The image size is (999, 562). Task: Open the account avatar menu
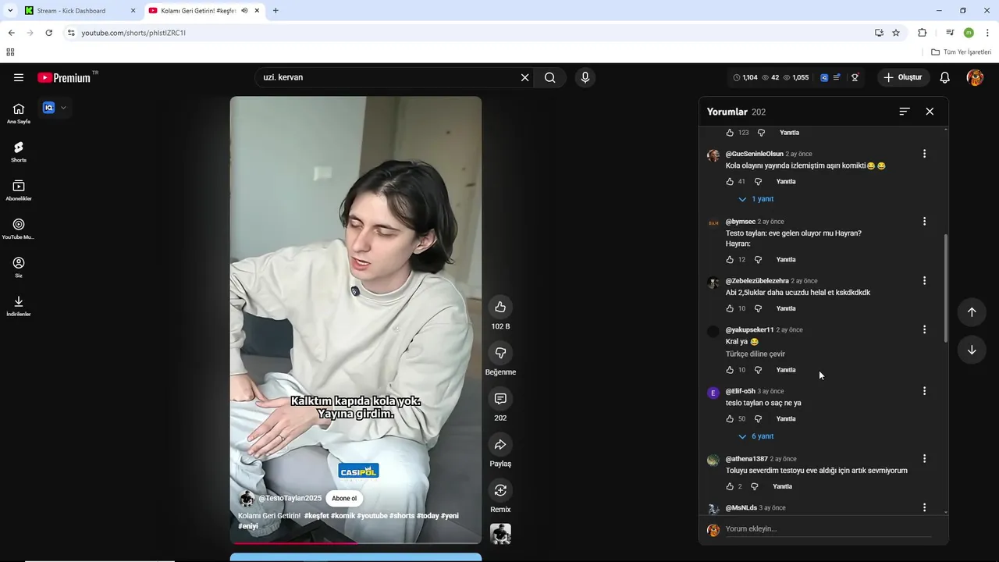pyautogui.click(x=975, y=77)
